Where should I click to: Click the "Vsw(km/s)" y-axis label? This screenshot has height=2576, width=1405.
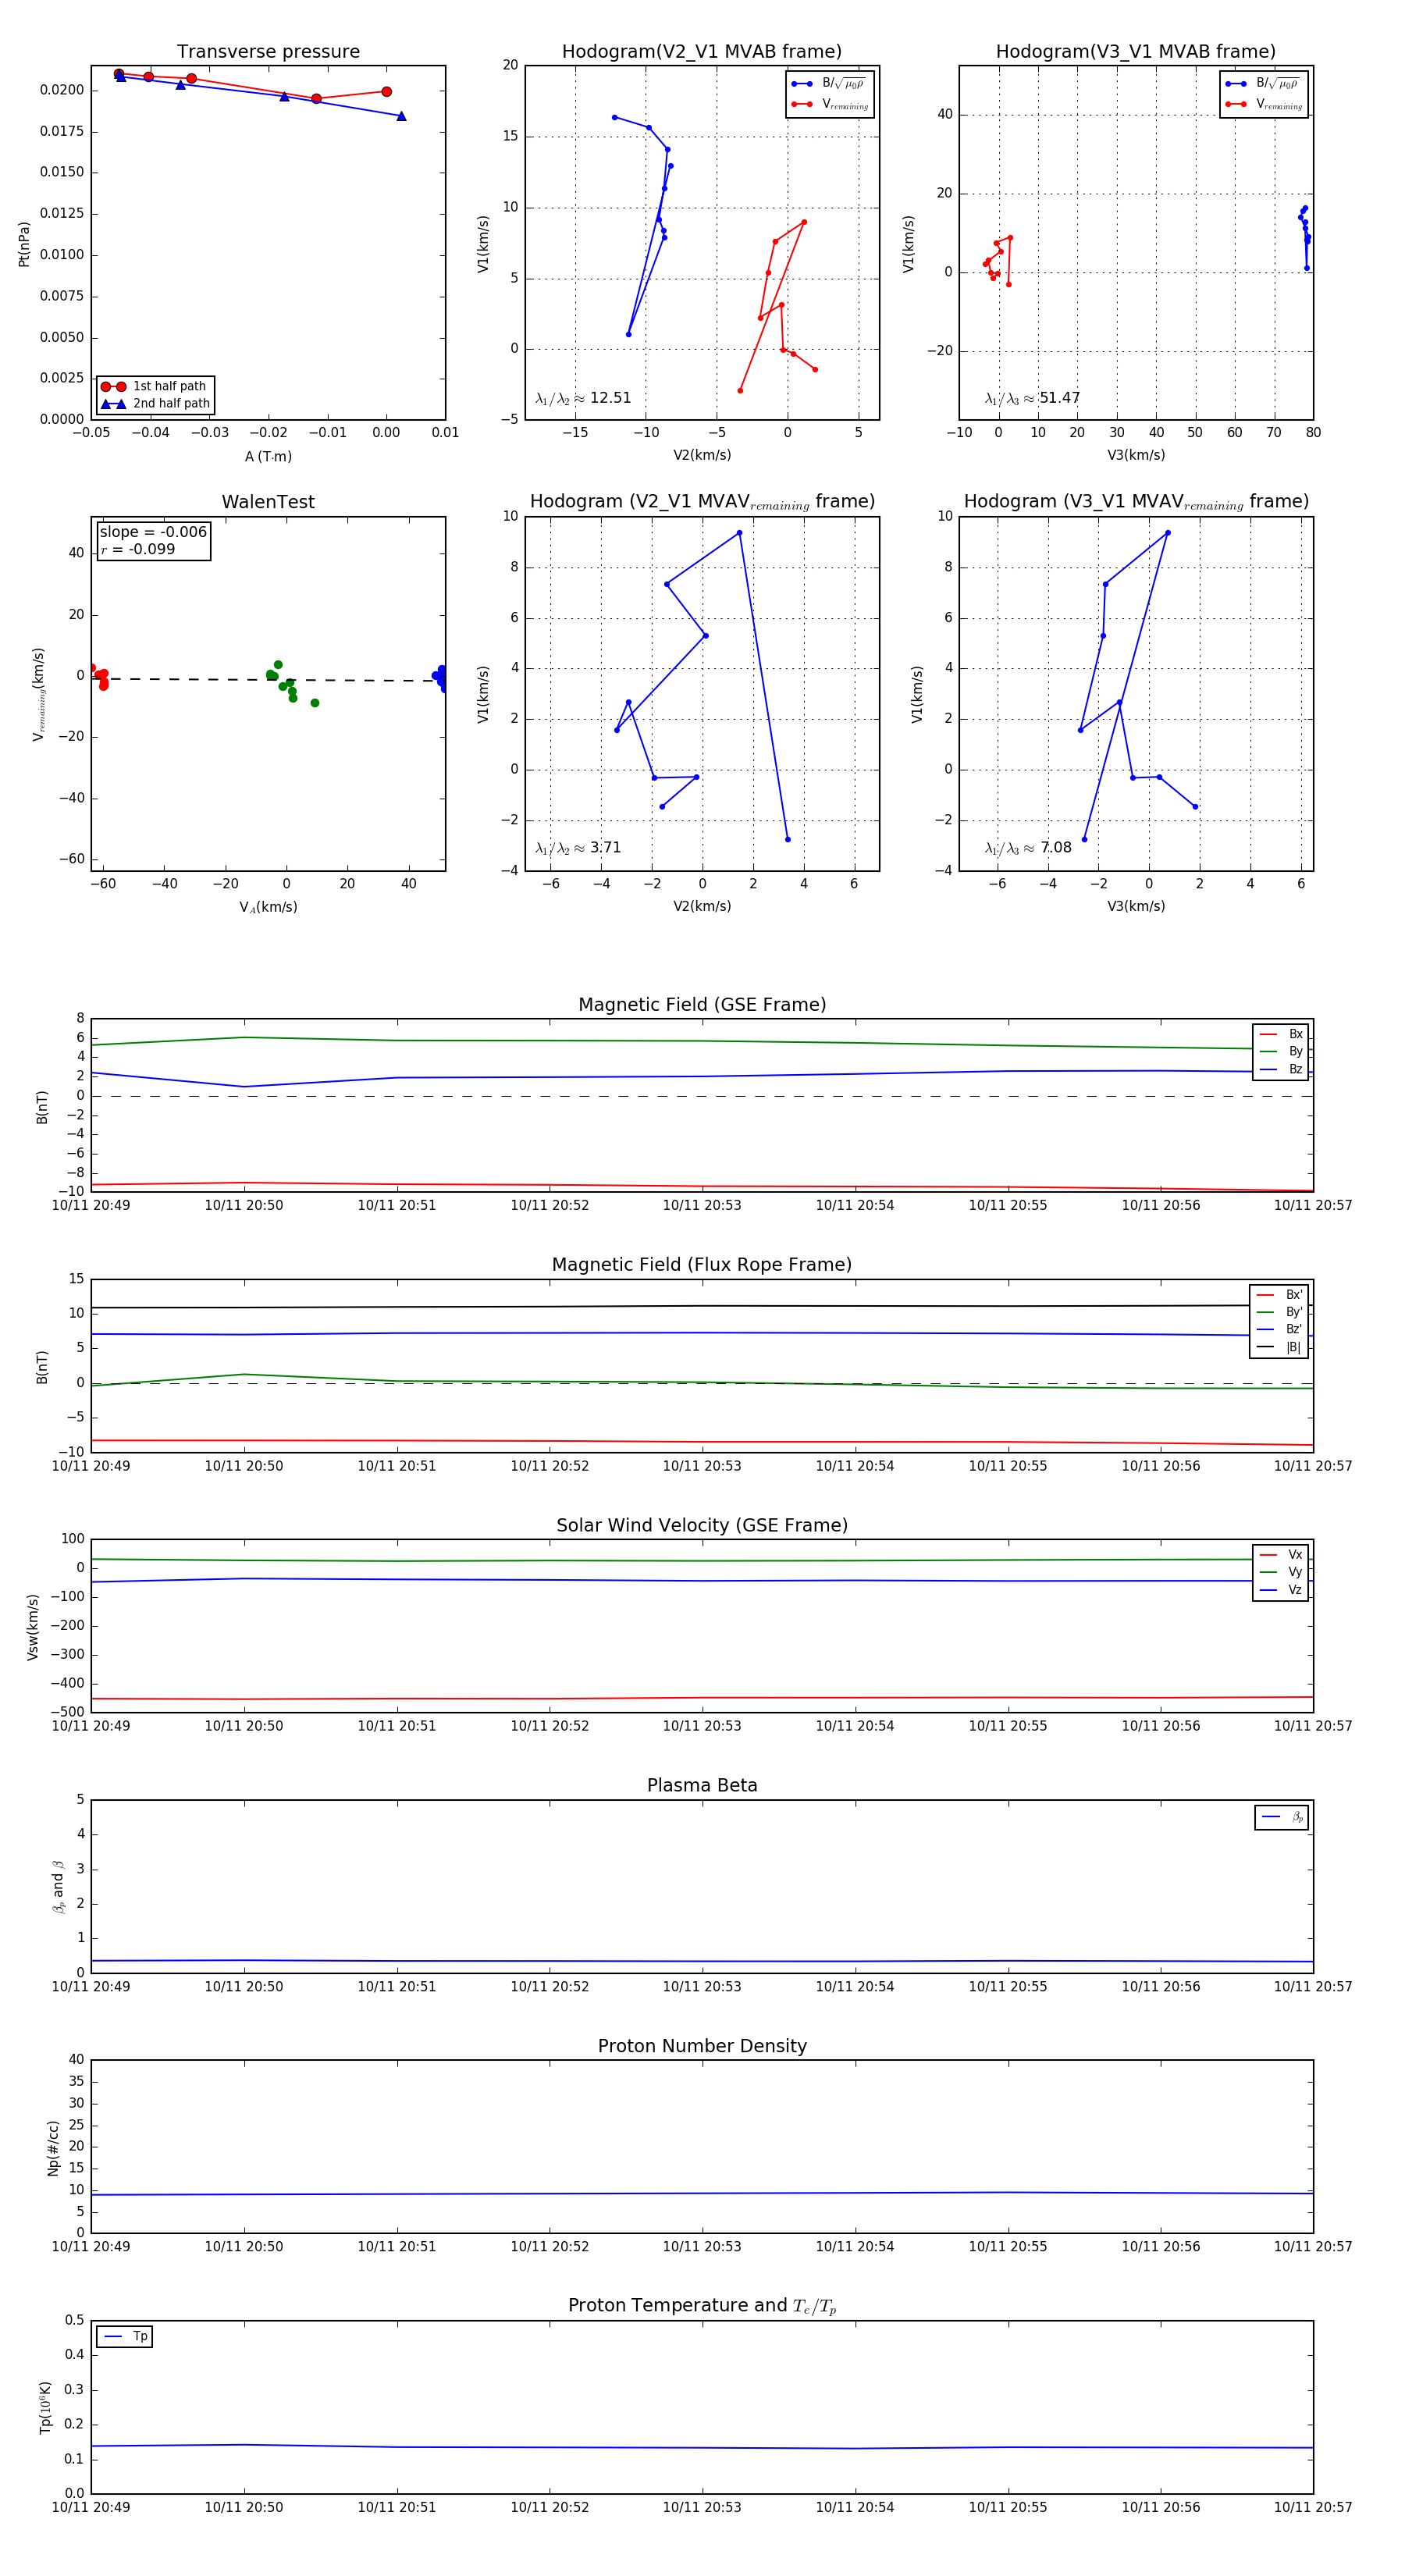32,1626
